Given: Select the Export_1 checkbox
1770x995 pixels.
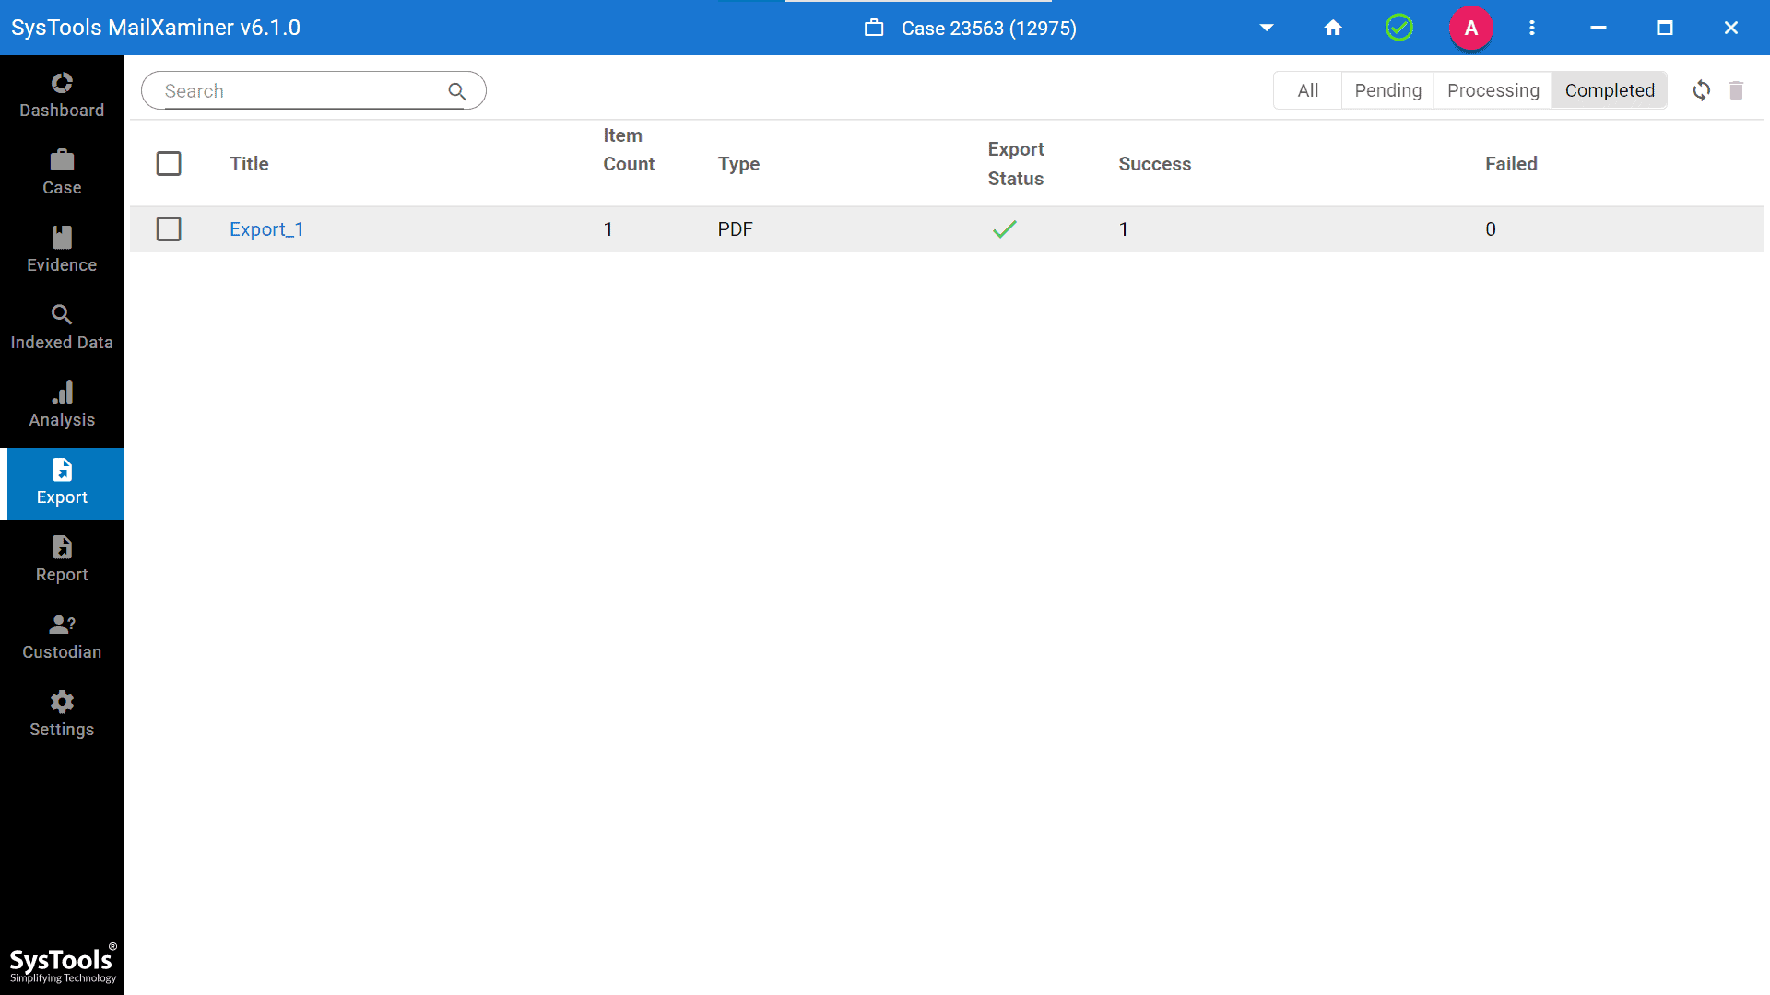Looking at the screenshot, I should click(169, 228).
